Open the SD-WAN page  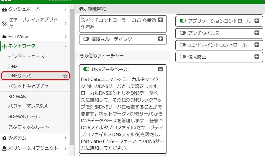coord(35,97)
